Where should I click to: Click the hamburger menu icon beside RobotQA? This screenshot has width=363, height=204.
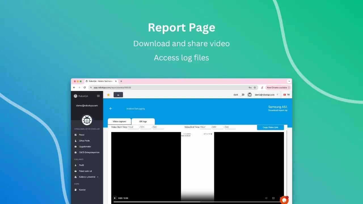98,96
